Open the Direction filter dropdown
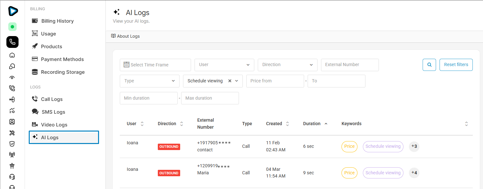Screen dimensions: 483x189 (x=287, y=65)
